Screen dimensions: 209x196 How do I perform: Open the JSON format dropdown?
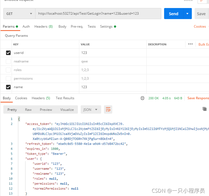pos(91,109)
